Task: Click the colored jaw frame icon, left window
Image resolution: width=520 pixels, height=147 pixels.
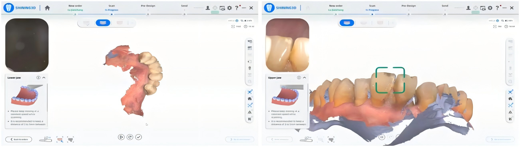Action: (60, 139)
